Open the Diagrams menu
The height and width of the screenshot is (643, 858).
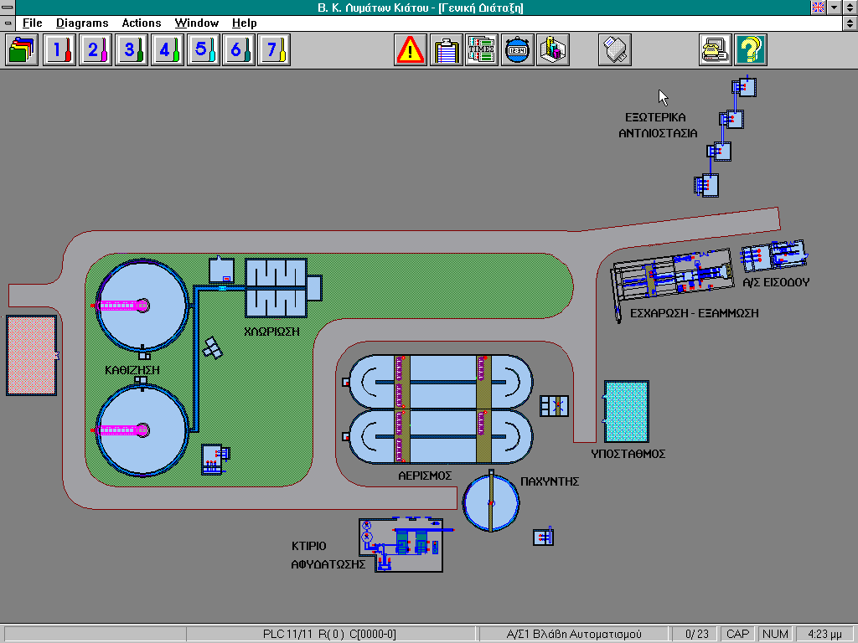82,23
